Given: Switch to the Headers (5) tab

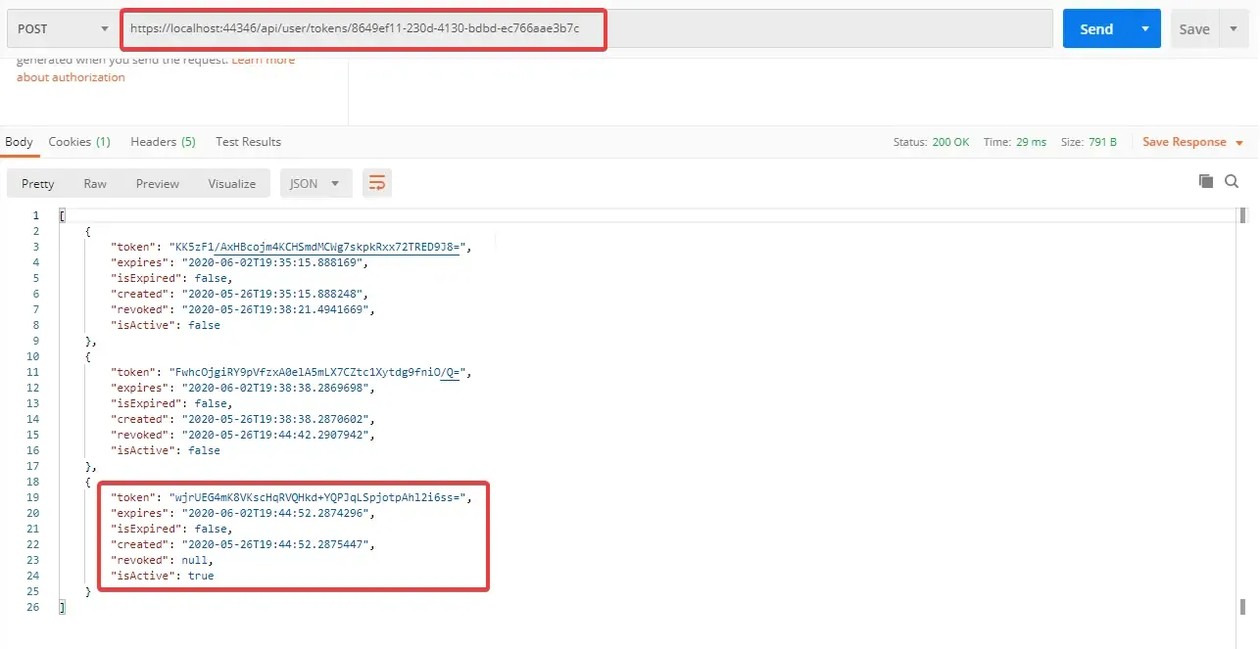Looking at the screenshot, I should 163,141.
